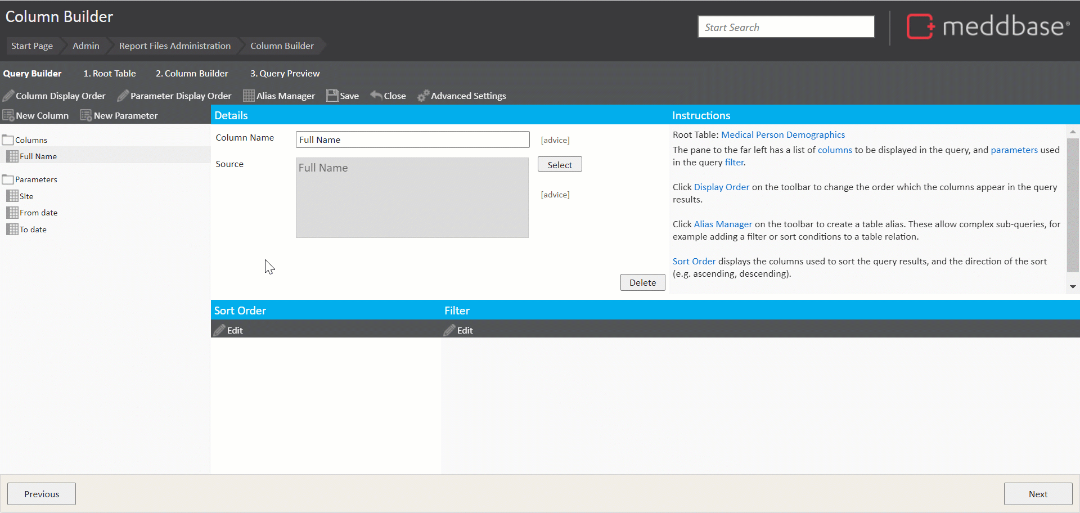Viewport: 1080px width, 513px height.
Task: Click the Instructions scrollbar up arrow
Action: point(1073,132)
